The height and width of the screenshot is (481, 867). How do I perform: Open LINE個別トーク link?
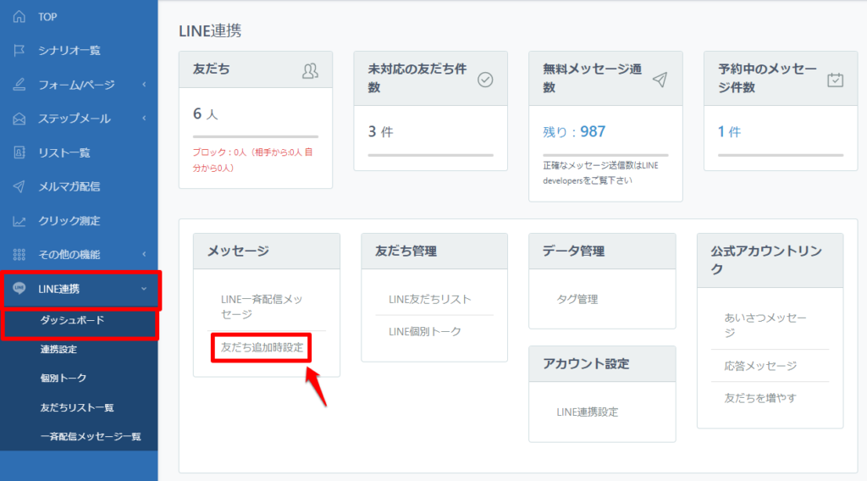point(425,332)
